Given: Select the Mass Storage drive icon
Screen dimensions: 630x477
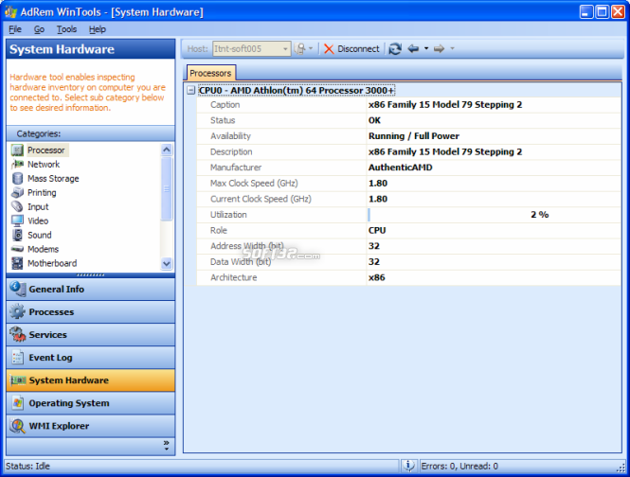Looking at the screenshot, I should 17,178.
